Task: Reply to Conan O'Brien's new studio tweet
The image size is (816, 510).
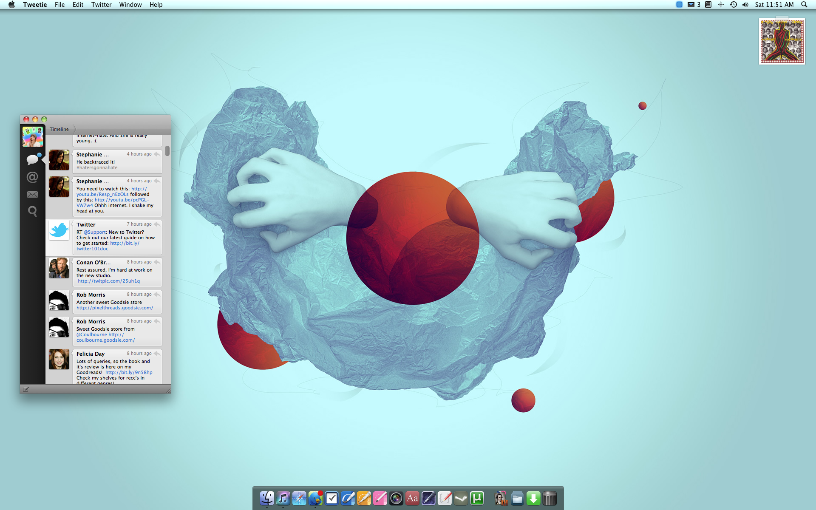Action: pyautogui.click(x=157, y=262)
